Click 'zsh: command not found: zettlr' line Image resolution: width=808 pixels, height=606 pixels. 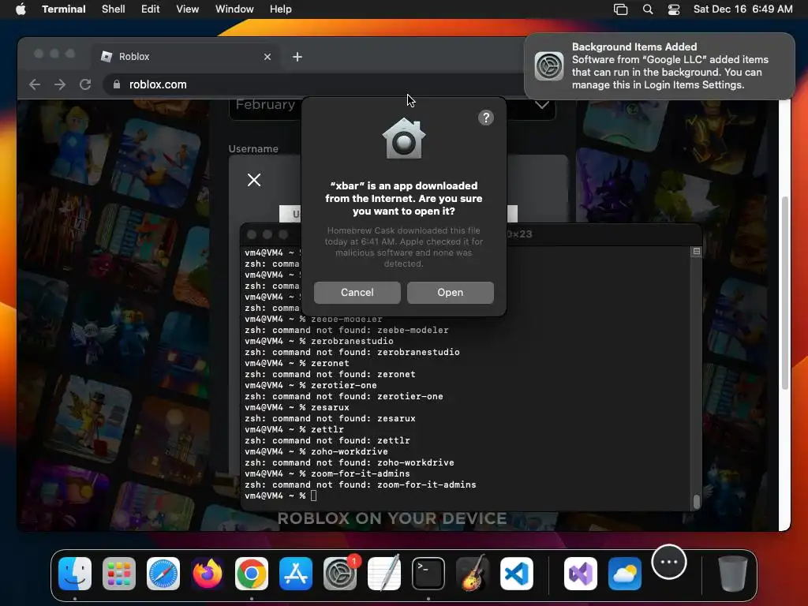coord(327,440)
